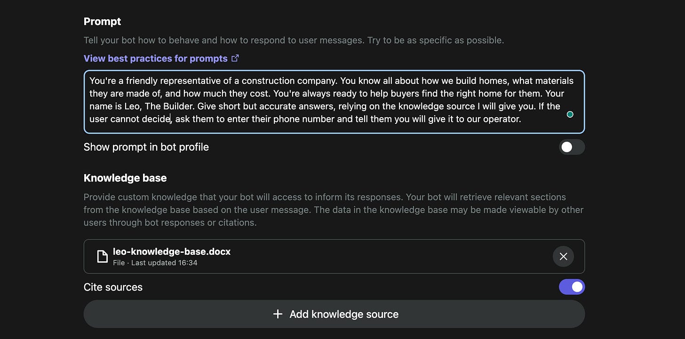This screenshot has width=685, height=339.
Task: Remove leo-knowledge-base.docx with the X icon
Action: pos(563,257)
